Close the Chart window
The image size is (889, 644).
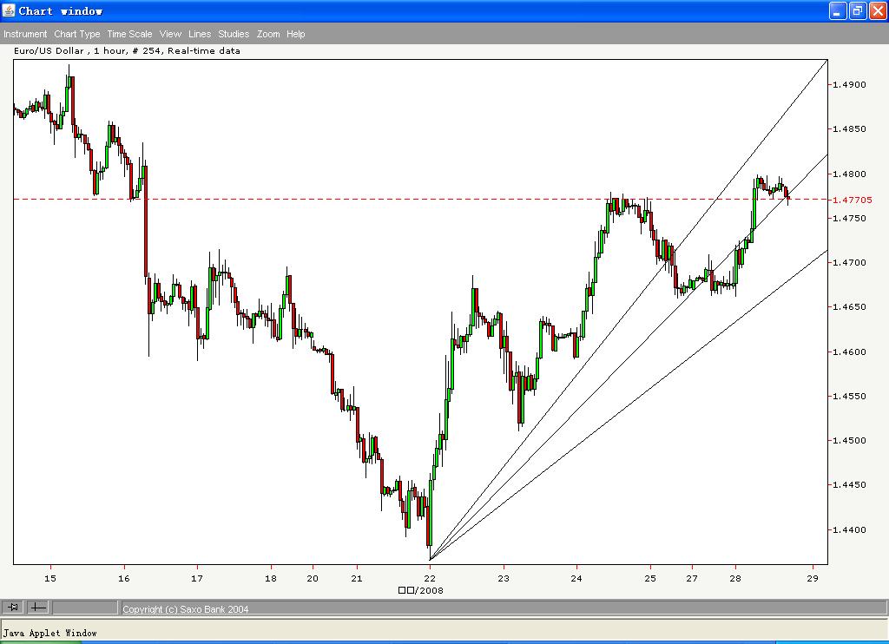pos(877,10)
